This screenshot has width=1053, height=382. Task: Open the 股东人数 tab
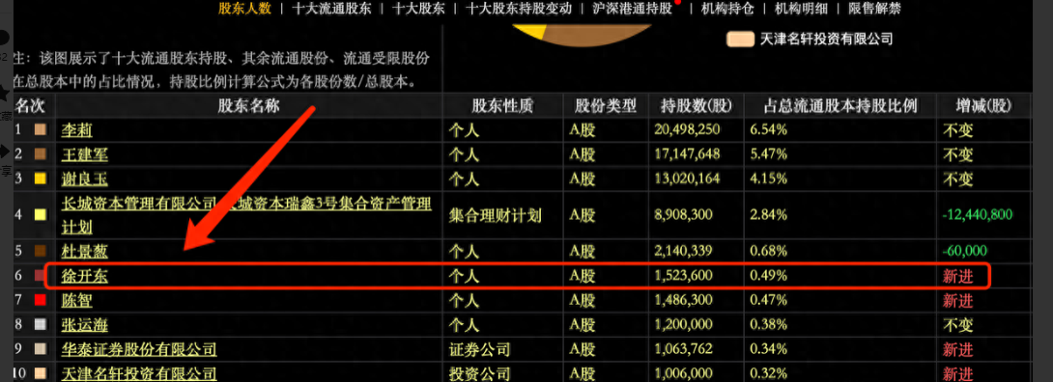coord(244,9)
